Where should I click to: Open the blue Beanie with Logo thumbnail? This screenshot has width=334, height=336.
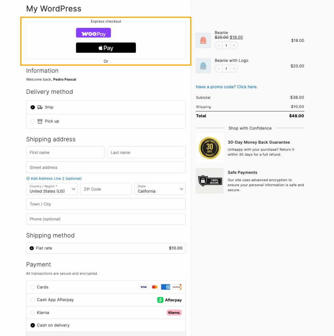[x=203, y=66]
